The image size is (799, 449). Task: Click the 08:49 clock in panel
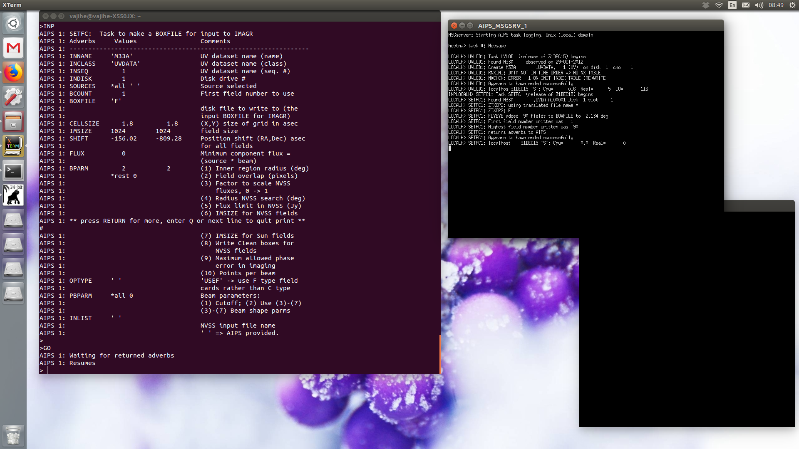click(776, 5)
